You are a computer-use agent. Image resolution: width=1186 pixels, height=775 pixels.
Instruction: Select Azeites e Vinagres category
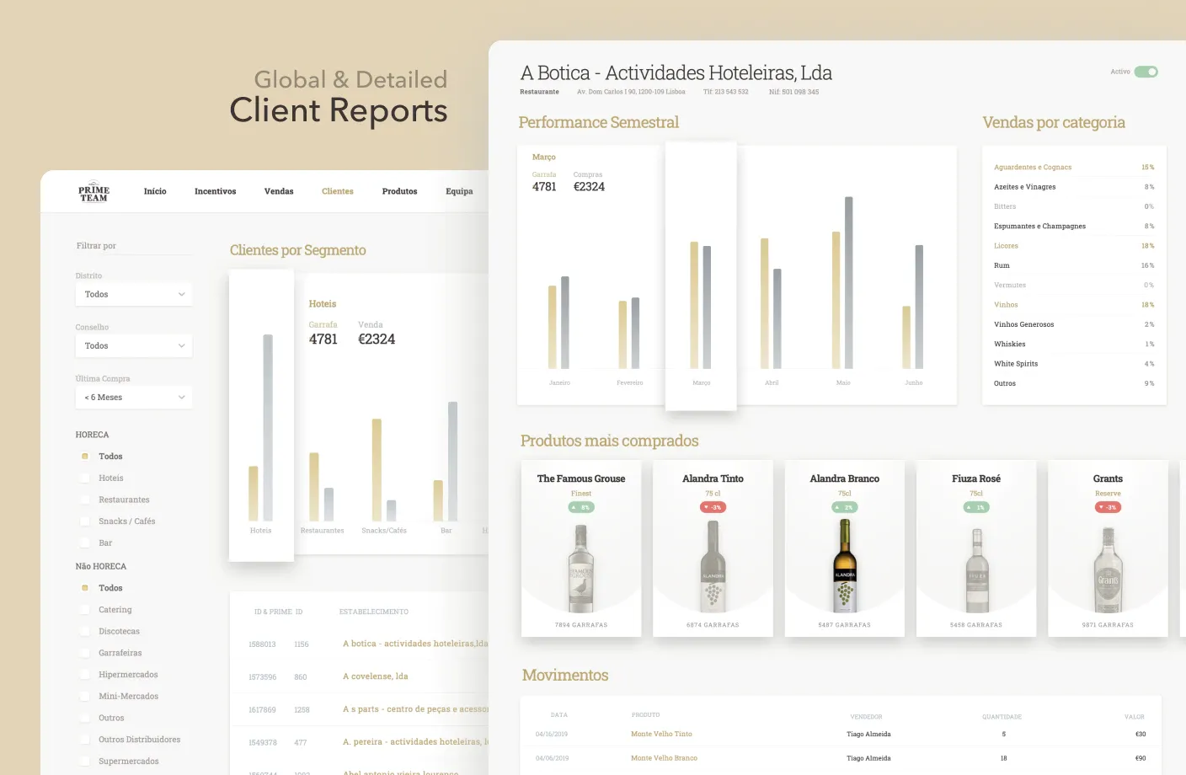[x=1074, y=187]
